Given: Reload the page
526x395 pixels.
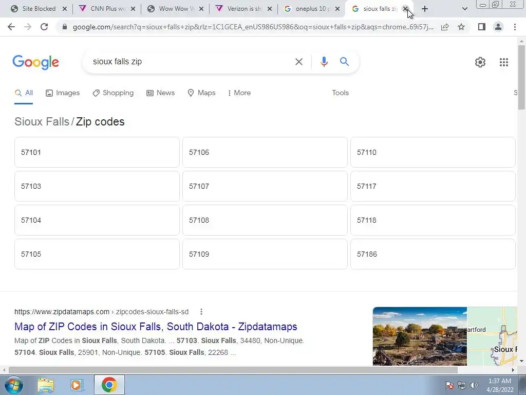Looking at the screenshot, I should tap(44, 27).
